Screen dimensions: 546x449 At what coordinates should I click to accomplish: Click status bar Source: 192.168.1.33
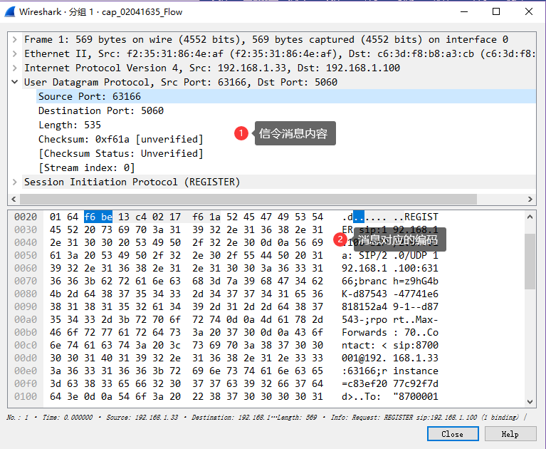pyautogui.click(x=142, y=417)
